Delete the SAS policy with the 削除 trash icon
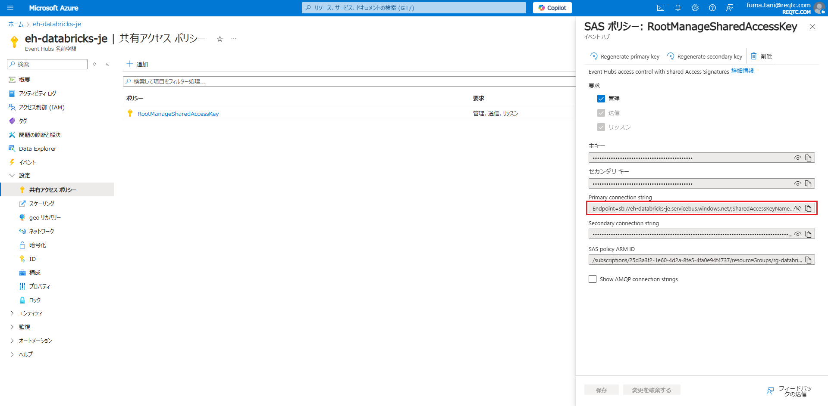The width and height of the screenshot is (828, 406). pyautogui.click(x=761, y=56)
